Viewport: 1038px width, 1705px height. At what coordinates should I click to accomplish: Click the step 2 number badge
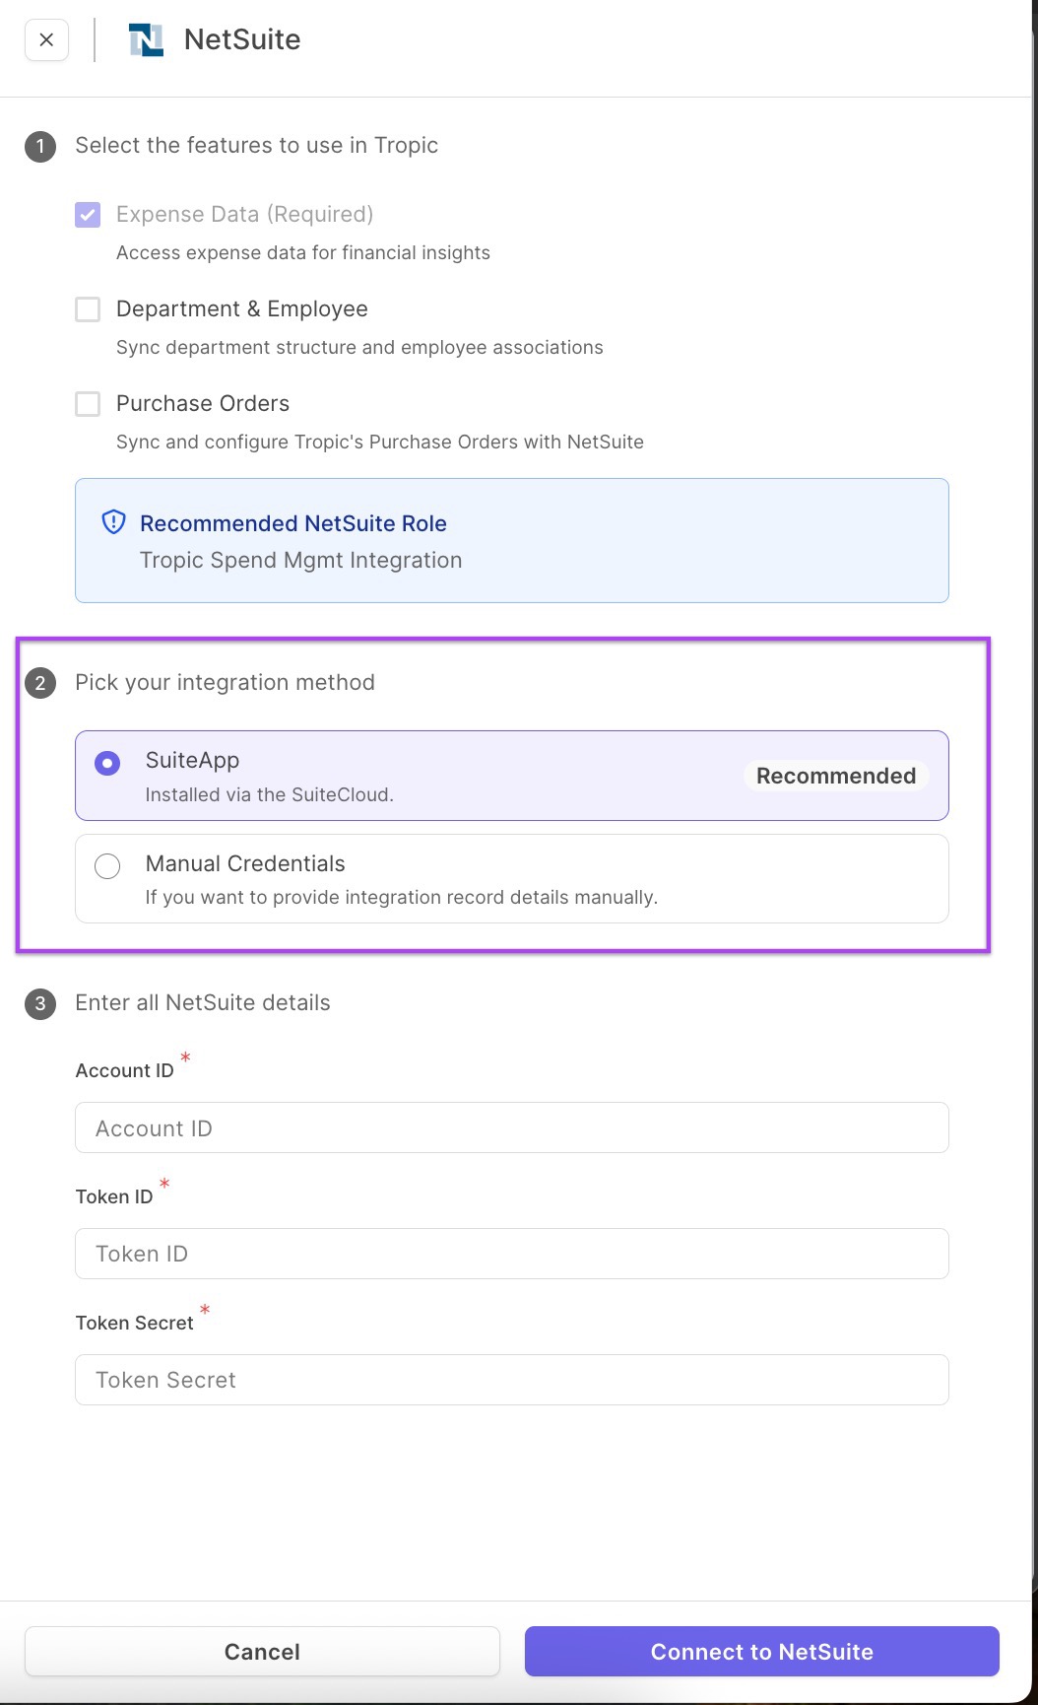pos(40,683)
